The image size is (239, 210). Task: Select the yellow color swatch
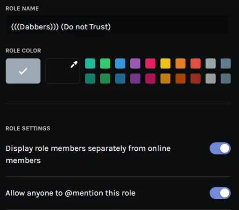coord(165,63)
